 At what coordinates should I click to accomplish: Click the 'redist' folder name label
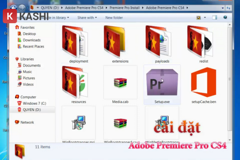click(x=204, y=61)
